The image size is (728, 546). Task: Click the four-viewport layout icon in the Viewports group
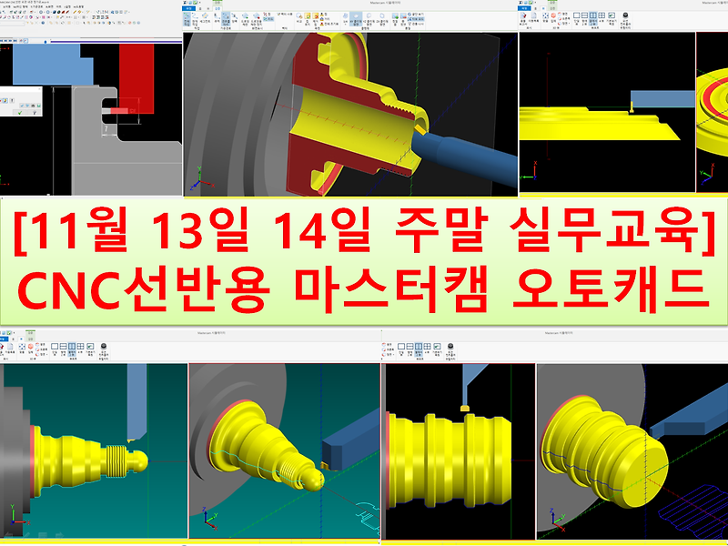point(602,15)
